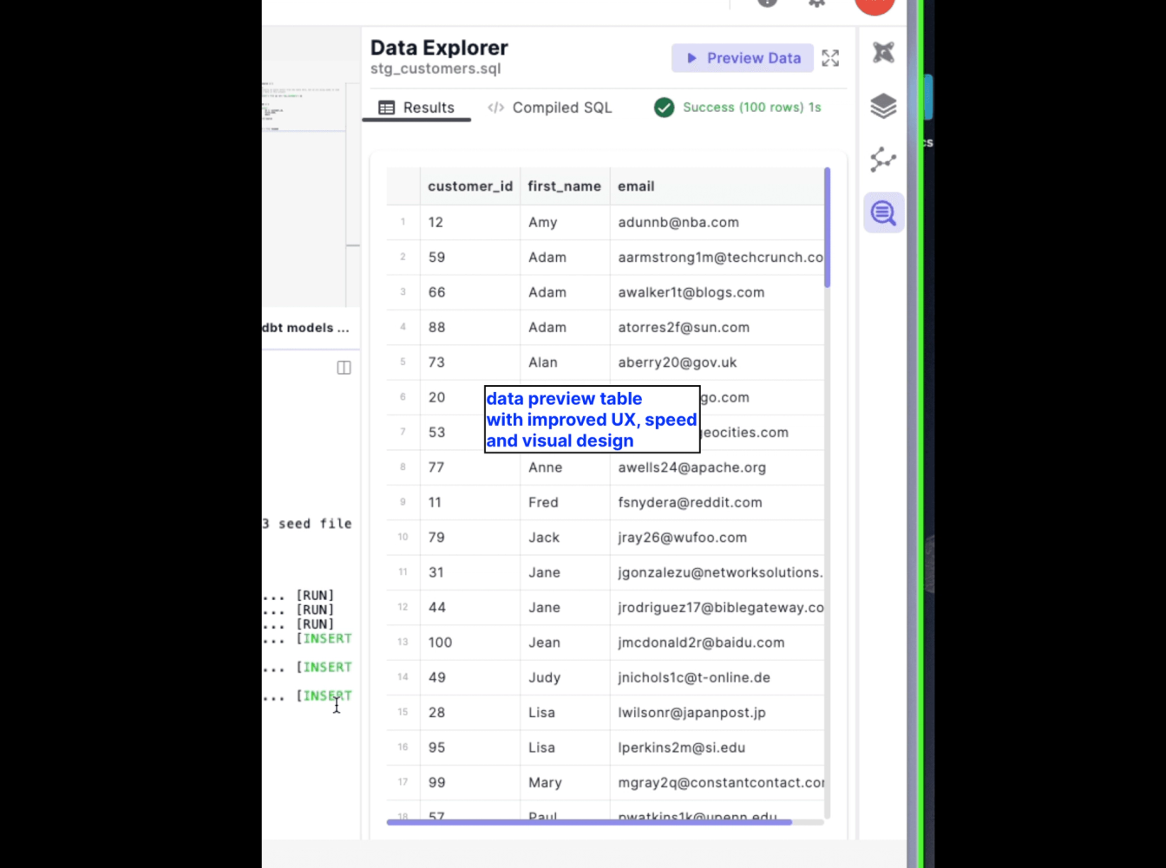Viewport: 1166px width, 868px height.
Task: Click first name Judy cell
Action: [565, 678]
